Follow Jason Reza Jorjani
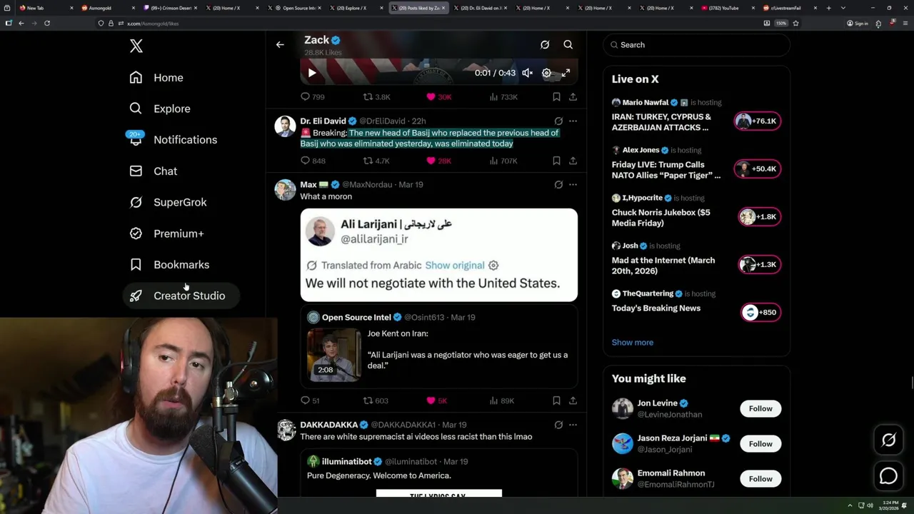 [x=760, y=444]
